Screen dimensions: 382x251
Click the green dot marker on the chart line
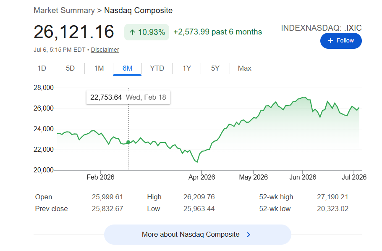128,142
